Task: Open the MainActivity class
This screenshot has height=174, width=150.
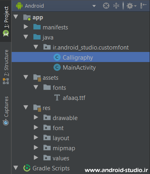Action: [x=79, y=68]
